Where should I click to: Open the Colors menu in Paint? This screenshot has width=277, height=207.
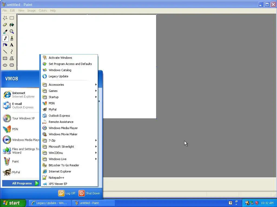[43, 11]
